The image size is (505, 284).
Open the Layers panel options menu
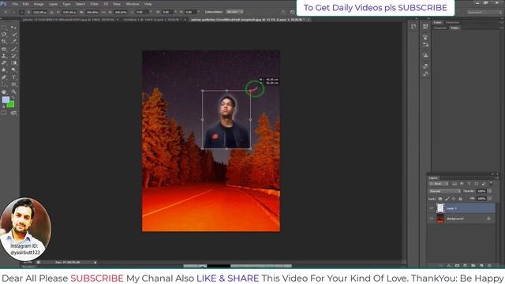[x=496, y=177]
